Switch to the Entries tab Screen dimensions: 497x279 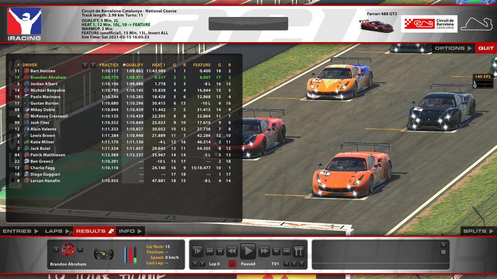coord(21,231)
